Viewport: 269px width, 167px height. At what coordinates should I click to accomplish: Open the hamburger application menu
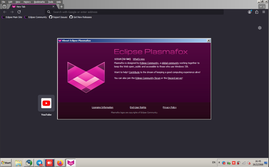click(x=264, y=12)
